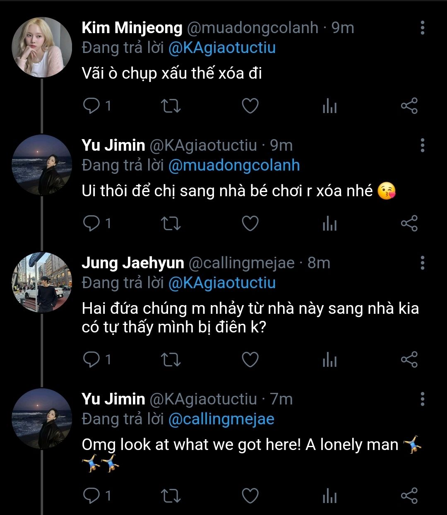Reply to Jung Jaehyun's tweet

coord(91,359)
